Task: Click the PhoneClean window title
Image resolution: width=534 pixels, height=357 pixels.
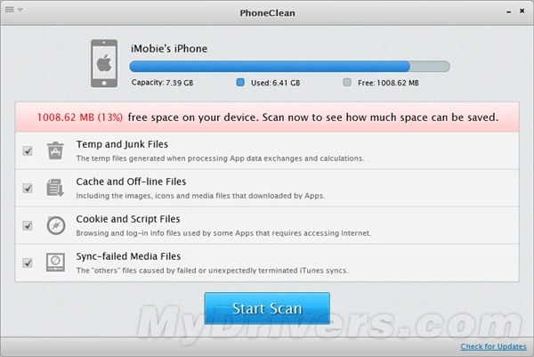Action: click(x=267, y=13)
